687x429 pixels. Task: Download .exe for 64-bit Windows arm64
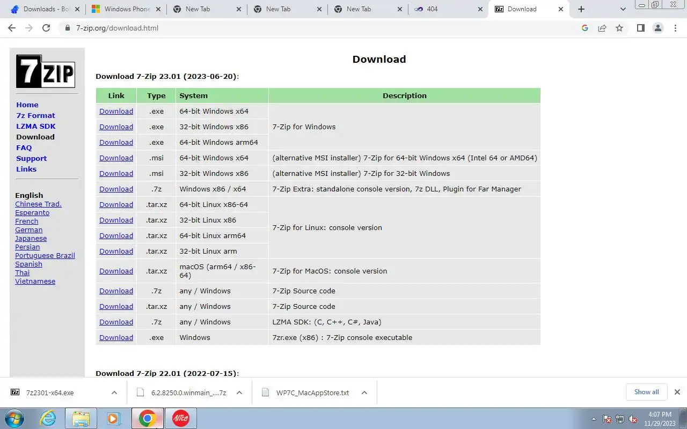tap(116, 142)
